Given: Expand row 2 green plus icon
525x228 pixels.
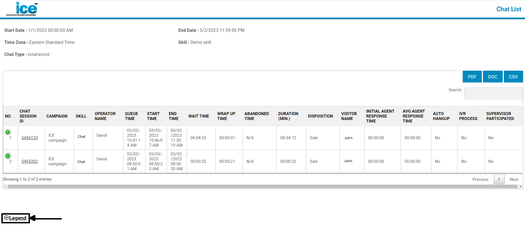Looking at the screenshot, I should click(x=8, y=156).
